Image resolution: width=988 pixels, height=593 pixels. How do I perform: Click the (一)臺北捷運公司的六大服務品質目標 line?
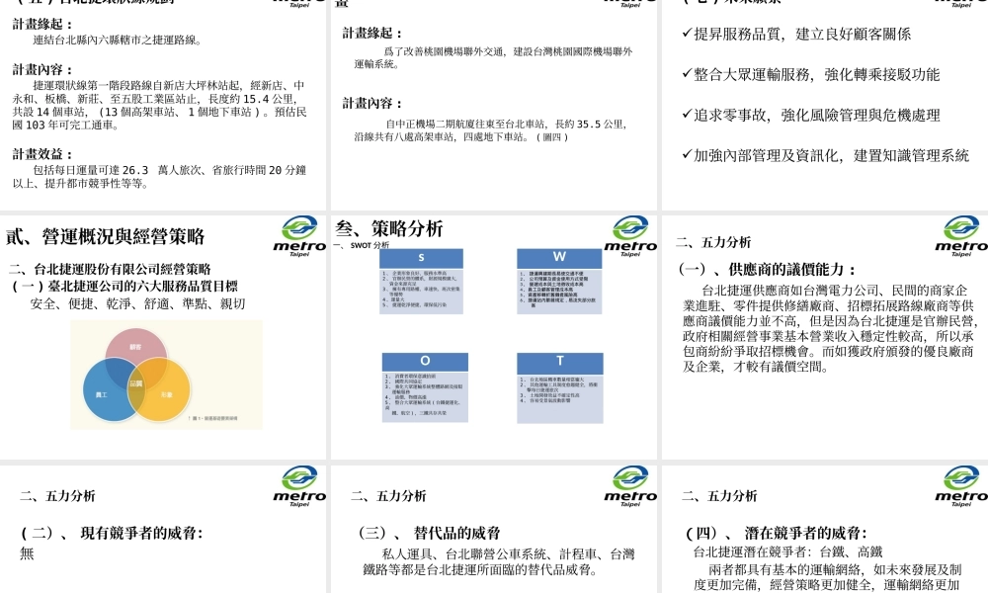click(124, 286)
